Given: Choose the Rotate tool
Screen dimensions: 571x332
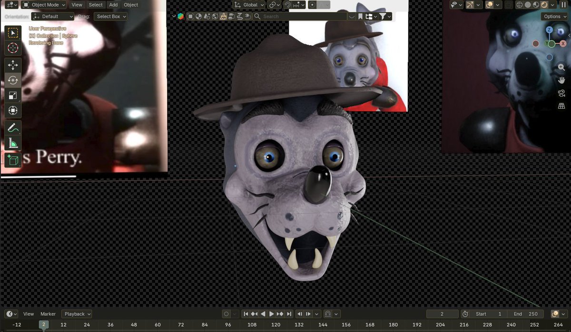Looking at the screenshot, I should pyautogui.click(x=13, y=80).
